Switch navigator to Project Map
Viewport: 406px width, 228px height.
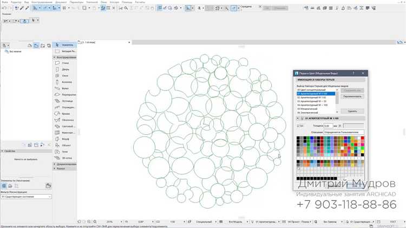click(x=30, y=45)
